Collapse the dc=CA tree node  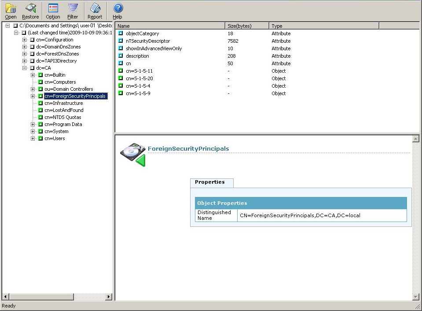pos(25,68)
